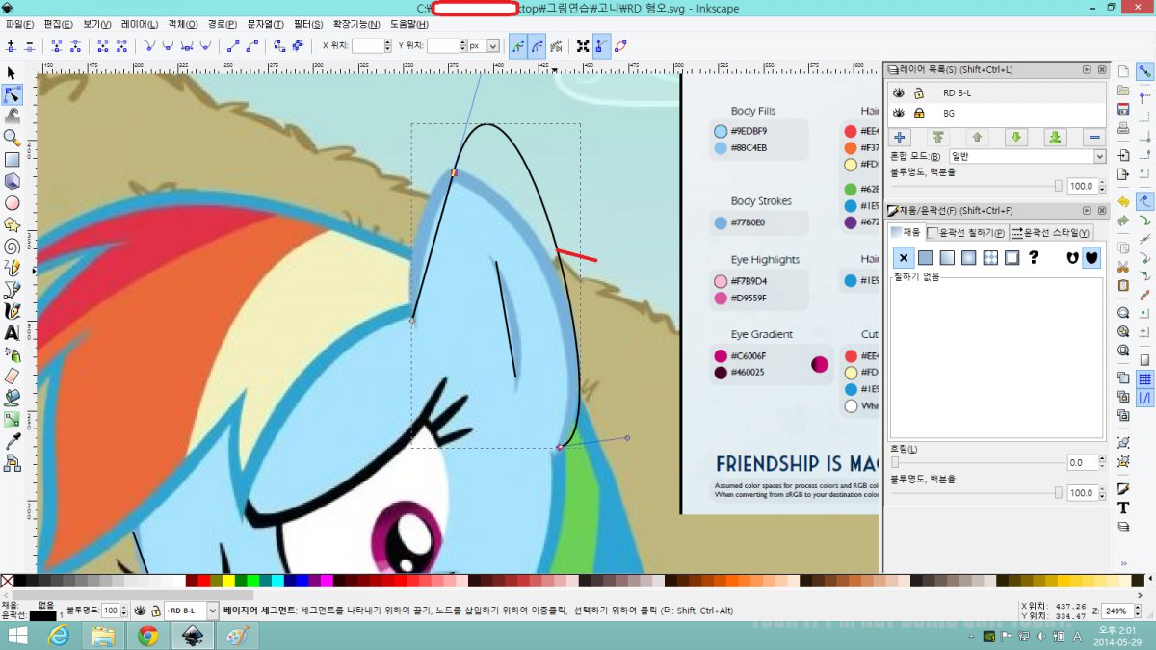Select the arrow Selector tool
This screenshot has width=1156, height=650.
(12, 73)
